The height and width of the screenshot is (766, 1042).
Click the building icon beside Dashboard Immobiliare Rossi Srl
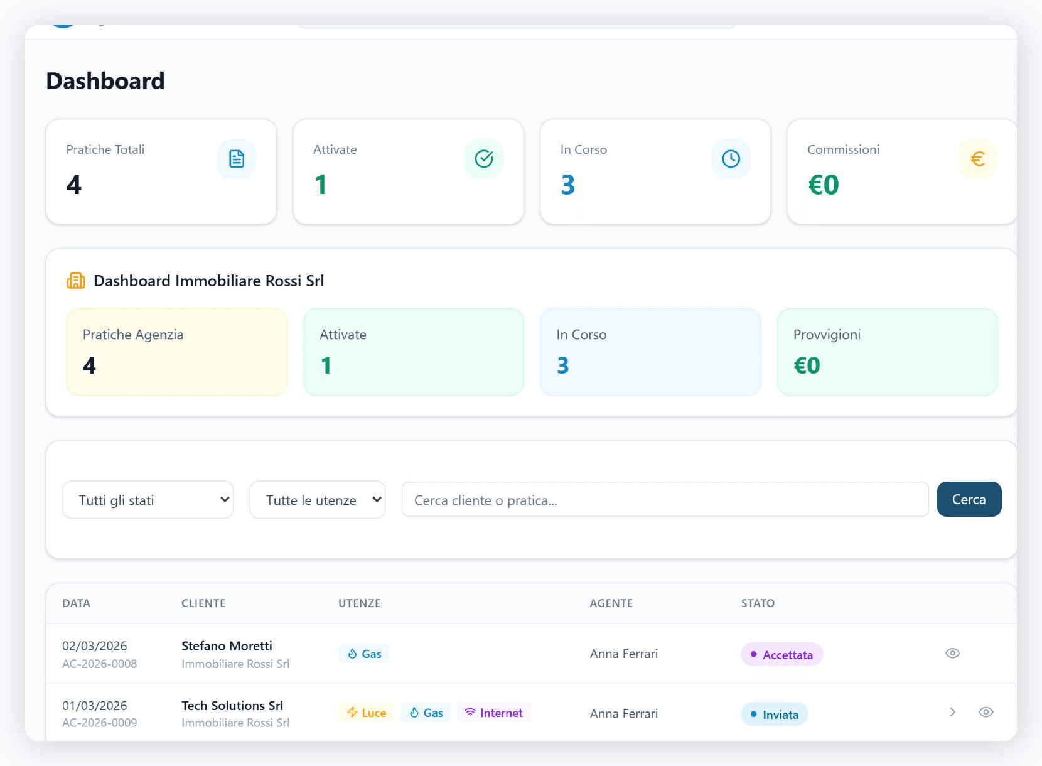pyautogui.click(x=75, y=281)
